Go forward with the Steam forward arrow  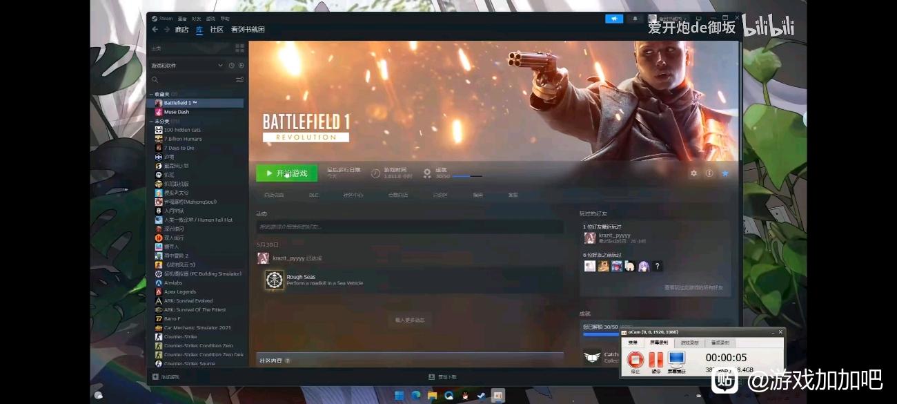(x=166, y=30)
